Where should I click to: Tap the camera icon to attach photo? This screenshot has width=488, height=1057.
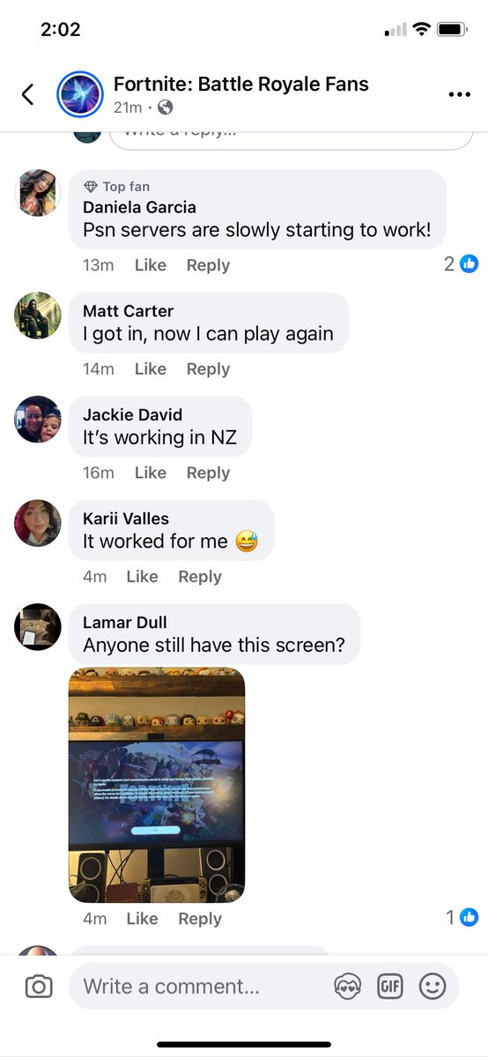[38, 987]
